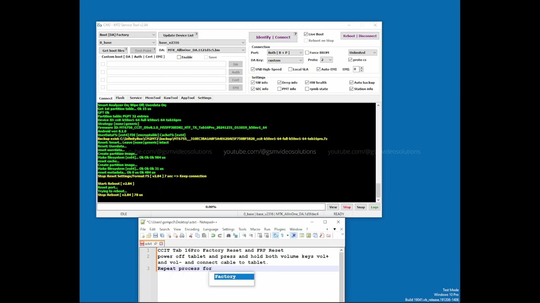Open the base_v2316 dropdown
The width and height of the screenshot is (540, 303).
click(202, 43)
